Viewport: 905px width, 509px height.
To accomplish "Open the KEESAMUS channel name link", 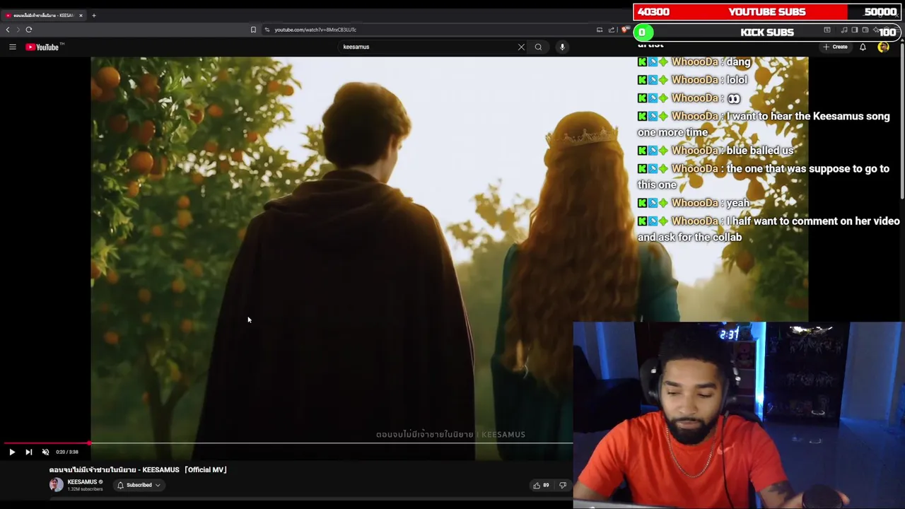I will coord(82,482).
